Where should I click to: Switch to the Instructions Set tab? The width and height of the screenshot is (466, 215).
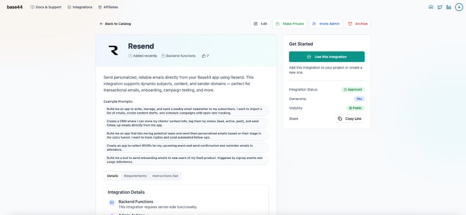[x=165, y=176]
